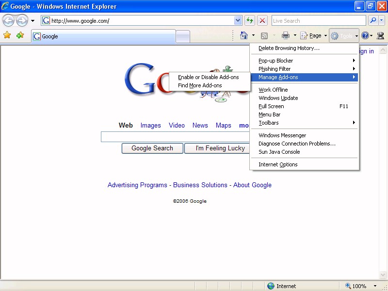The width and height of the screenshot is (388, 291).
Task: Open the Tools menu dropdown arrow
Action: tap(356, 36)
